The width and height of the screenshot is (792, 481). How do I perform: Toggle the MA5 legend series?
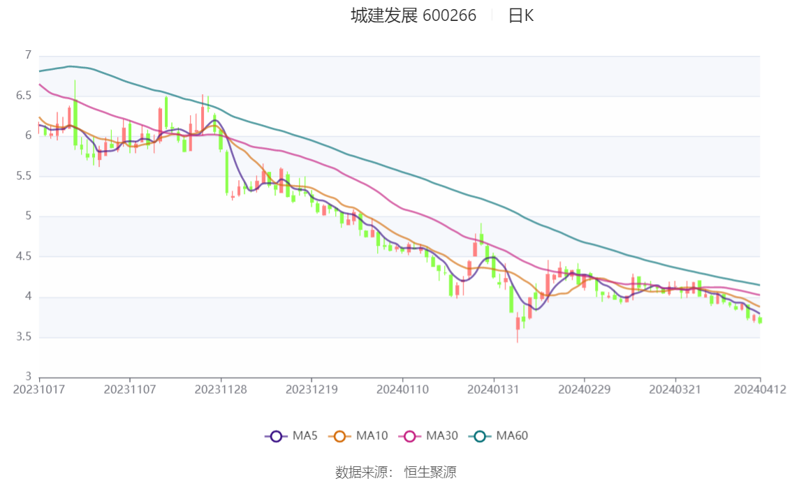(291, 436)
